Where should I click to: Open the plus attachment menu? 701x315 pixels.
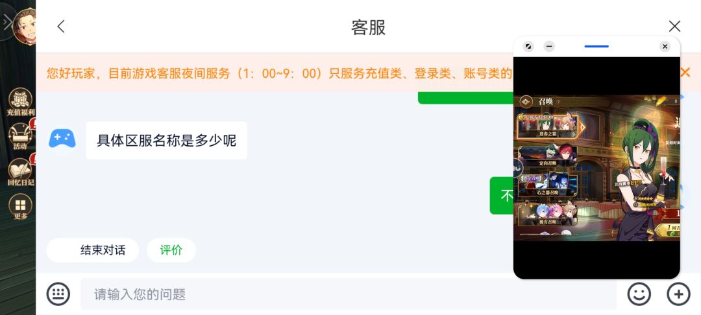coord(678,294)
